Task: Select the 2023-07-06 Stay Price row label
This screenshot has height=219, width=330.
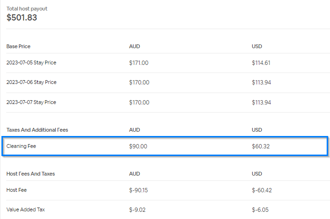Action: 31,82
